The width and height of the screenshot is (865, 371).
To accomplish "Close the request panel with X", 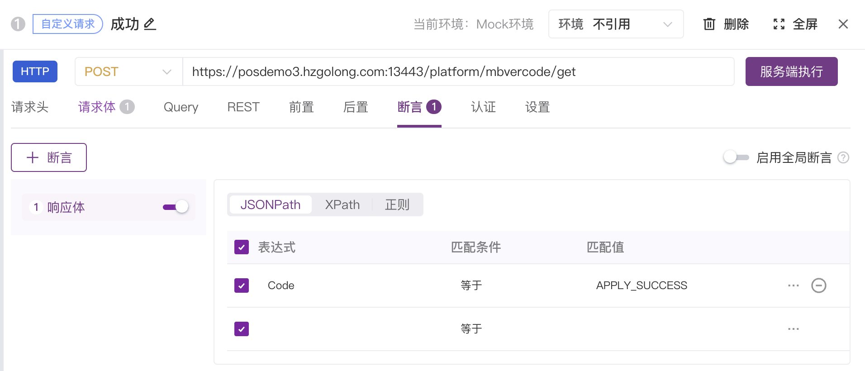I will pos(843,24).
